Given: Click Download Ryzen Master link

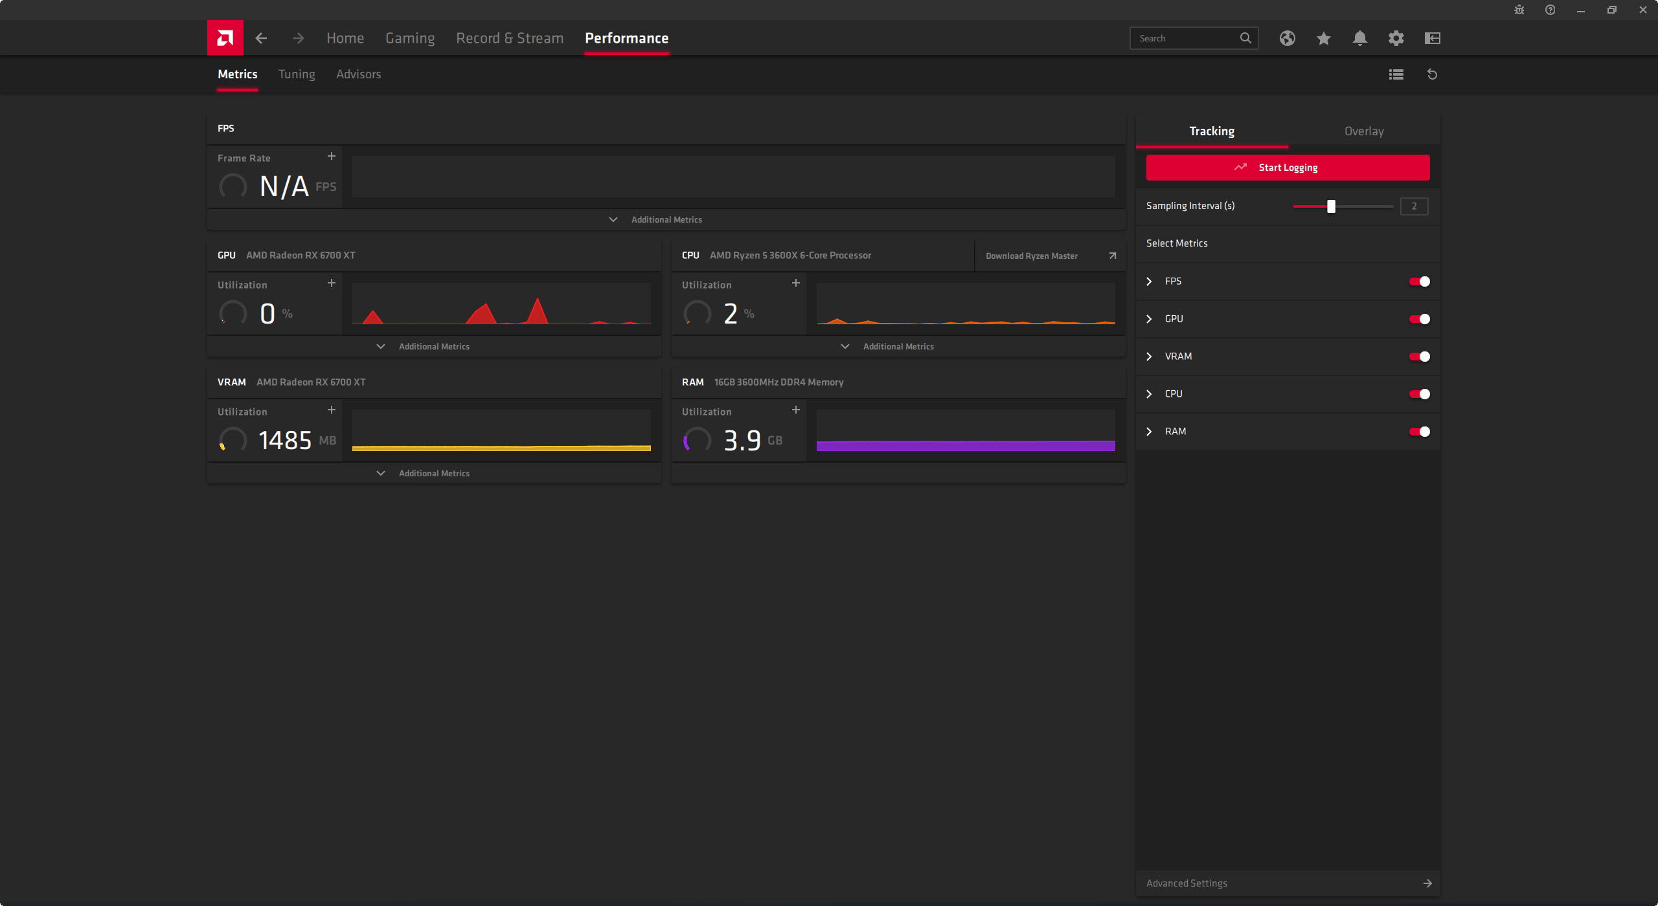Looking at the screenshot, I should click(1032, 256).
